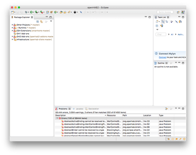Screen dimensions: 196x155
Task: Collapse the Errors group in Problems
Action: [57, 118]
